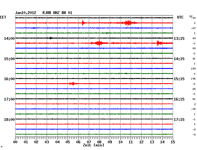Click minute tick label 13
197x150 pixels.
(152, 142)
